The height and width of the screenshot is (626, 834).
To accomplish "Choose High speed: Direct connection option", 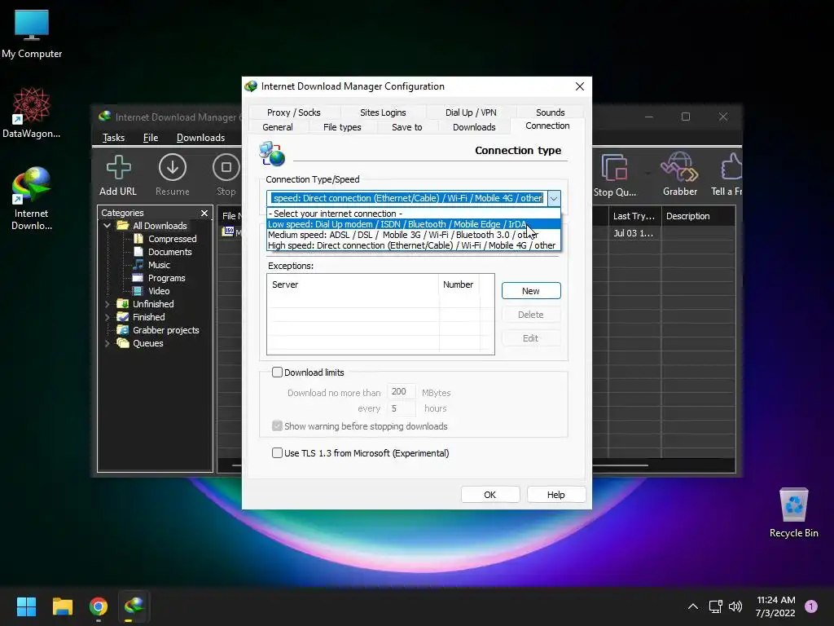I will (x=413, y=245).
